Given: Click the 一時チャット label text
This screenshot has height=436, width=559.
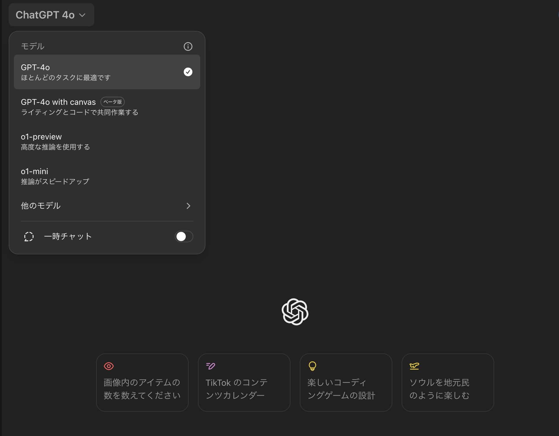Looking at the screenshot, I should pos(68,236).
